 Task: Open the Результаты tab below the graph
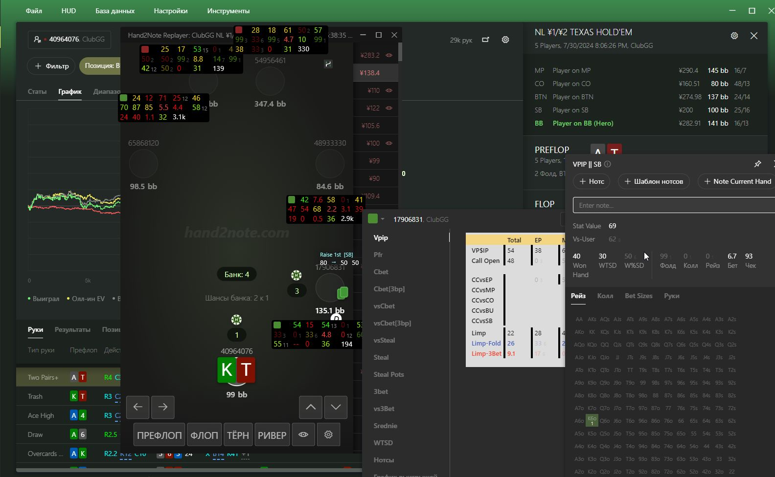click(x=72, y=329)
